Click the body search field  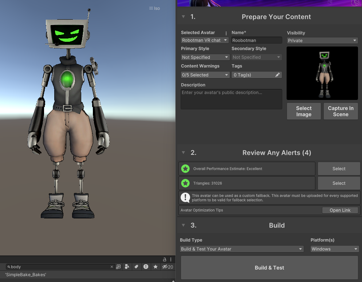point(60,267)
